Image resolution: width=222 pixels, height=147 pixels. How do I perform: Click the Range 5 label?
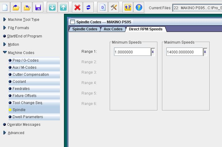point(89,93)
